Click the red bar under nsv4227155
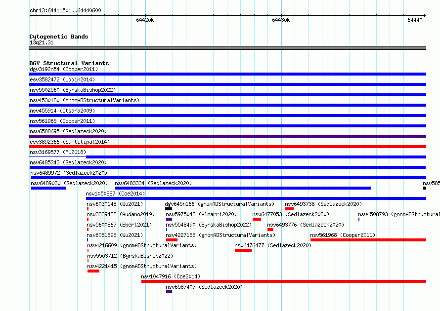Viewport: 440px width, 311px height. (x=172, y=240)
